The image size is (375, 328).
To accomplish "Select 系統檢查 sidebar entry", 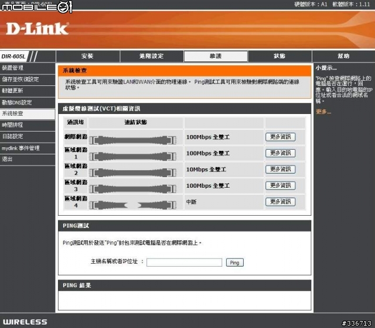I will click(28, 113).
